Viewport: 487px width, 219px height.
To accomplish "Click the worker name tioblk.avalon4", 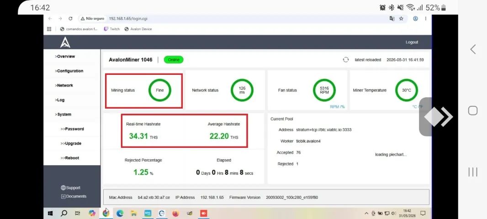I will (x=308, y=141).
